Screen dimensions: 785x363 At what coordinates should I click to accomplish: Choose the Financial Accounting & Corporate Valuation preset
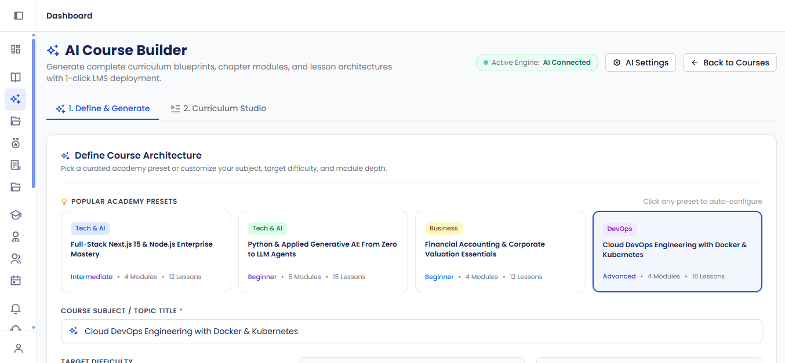click(500, 251)
